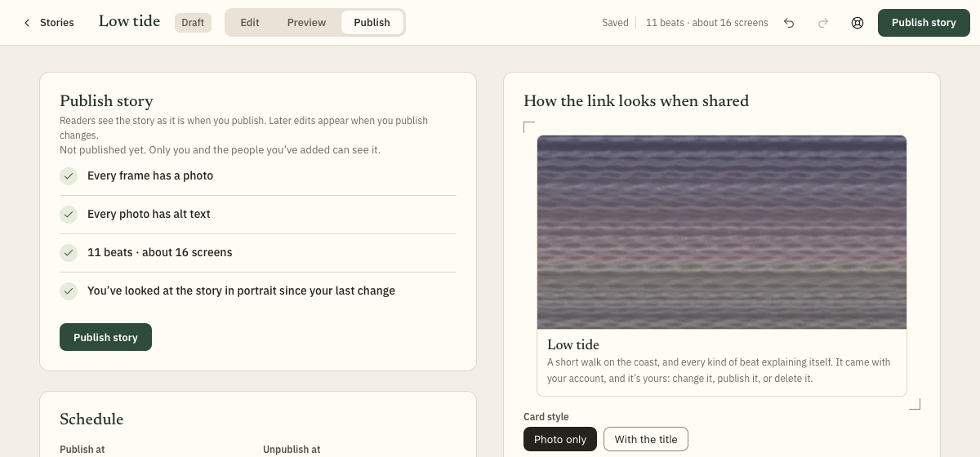Click the 'Every frame has a photo' text
This screenshot has height=457, width=980.
(150, 175)
